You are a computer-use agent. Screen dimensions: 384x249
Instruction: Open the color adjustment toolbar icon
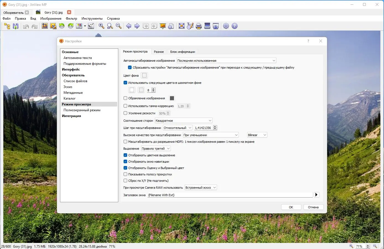pos(79,26)
